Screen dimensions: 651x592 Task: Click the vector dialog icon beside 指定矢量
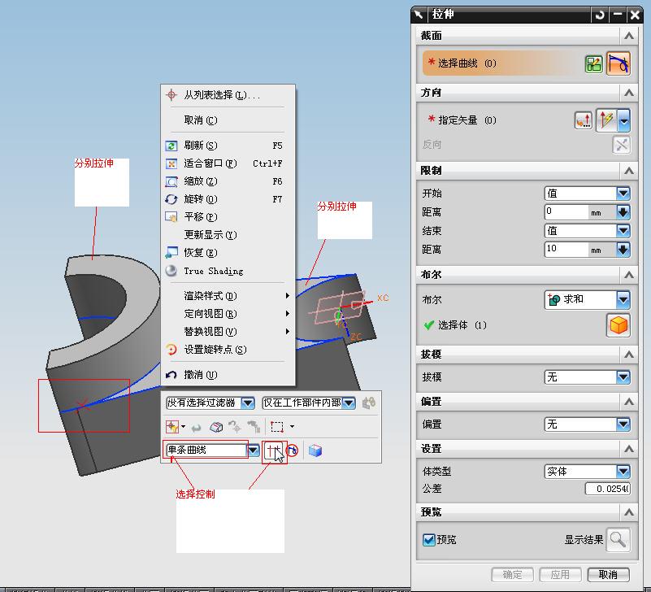click(584, 120)
